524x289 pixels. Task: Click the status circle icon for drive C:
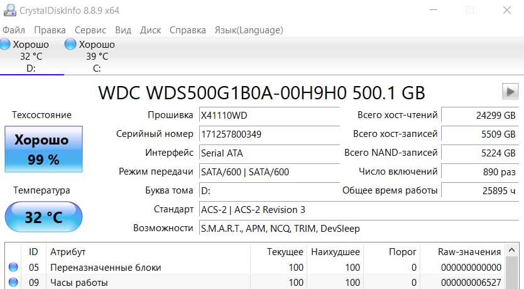[70, 44]
